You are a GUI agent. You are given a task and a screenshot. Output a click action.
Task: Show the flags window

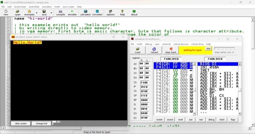click(x=233, y=119)
